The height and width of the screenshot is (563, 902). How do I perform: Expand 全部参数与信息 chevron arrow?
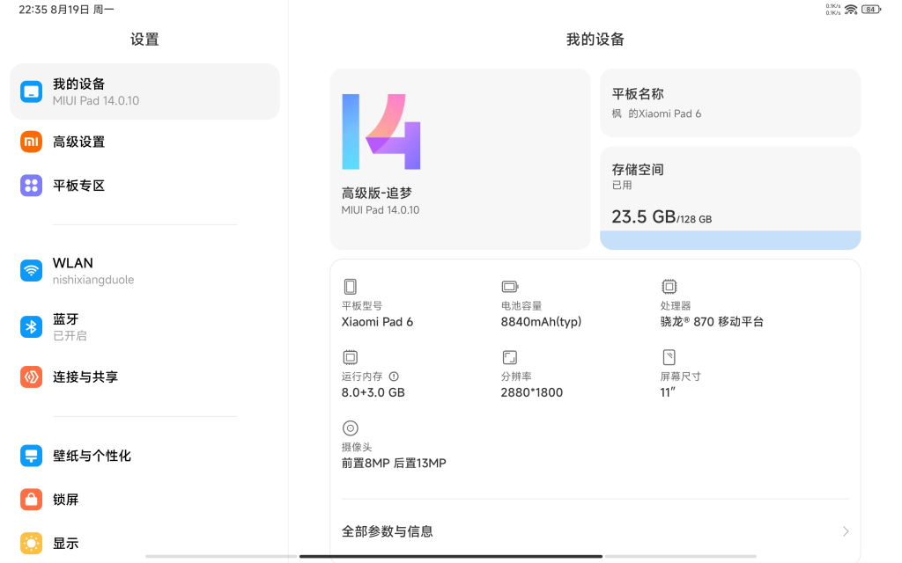[x=845, y=531]
